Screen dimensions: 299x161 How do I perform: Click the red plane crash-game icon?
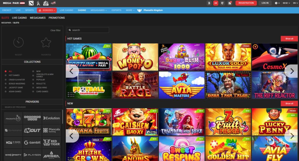pos(53,3)
